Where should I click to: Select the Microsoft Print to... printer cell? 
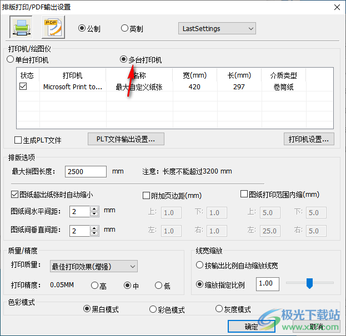point(73,87)
